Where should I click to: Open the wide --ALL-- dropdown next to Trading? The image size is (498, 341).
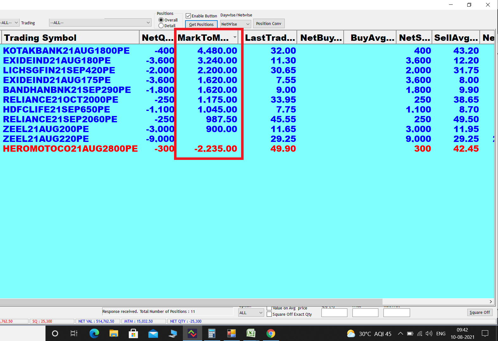(100, 22)
